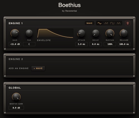Viewport: 139px width, 118px height.
Task: Click the by Reverential subtitle
Action: click(x=69, y=11)
